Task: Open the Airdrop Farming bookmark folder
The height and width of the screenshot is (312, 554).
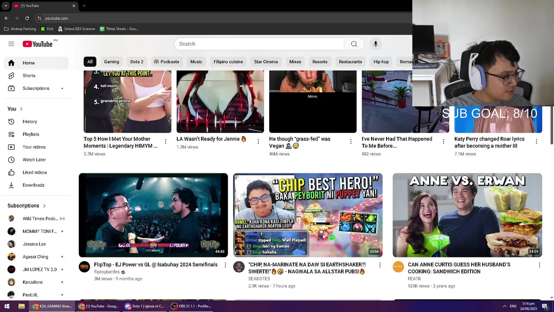Action: [x=20, y=29]
